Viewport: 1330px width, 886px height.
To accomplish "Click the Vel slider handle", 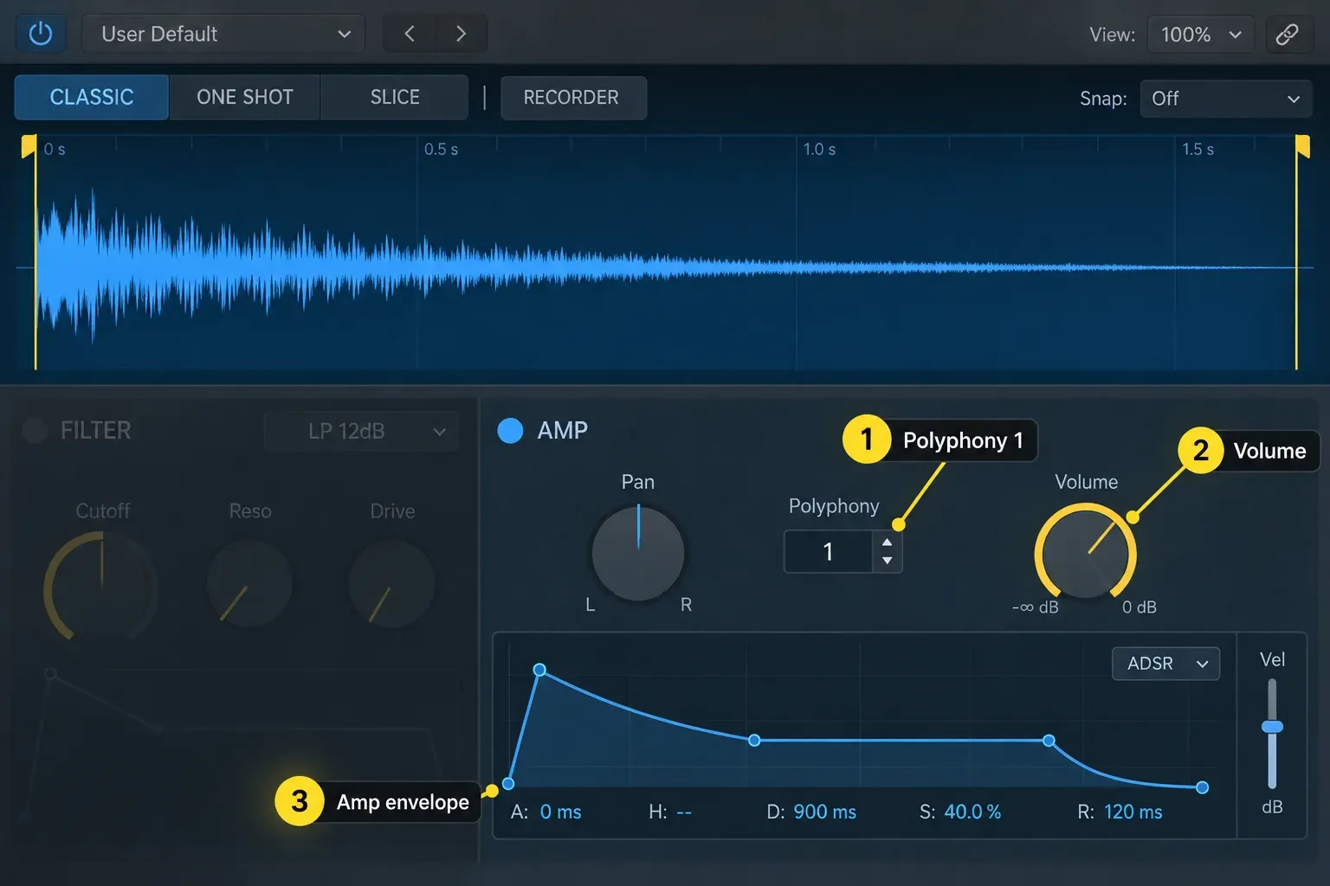I will pyautogui.click(x=1272, y=727).
